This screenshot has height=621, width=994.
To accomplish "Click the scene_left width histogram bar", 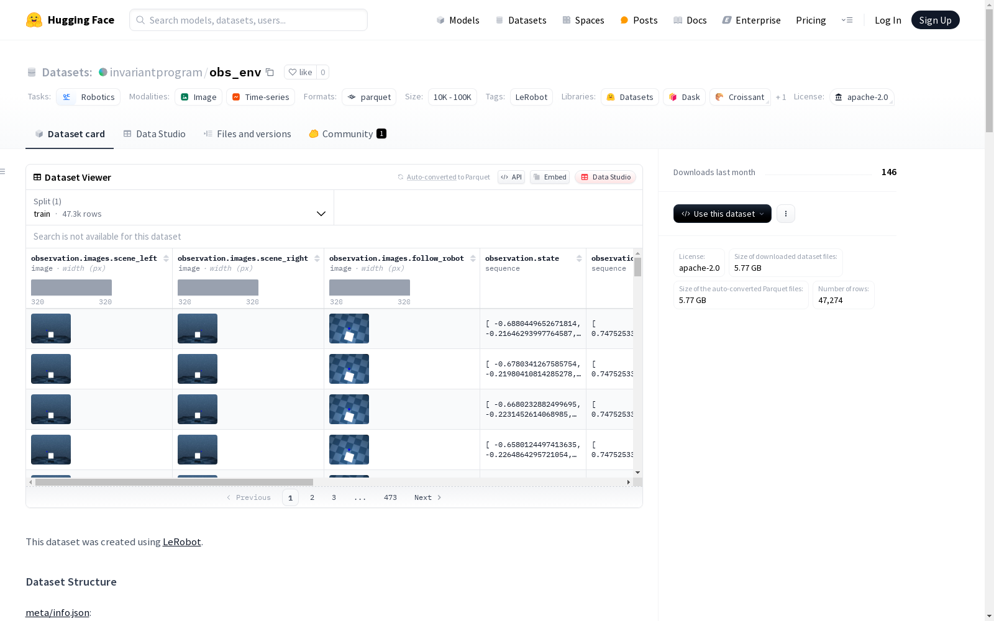I will 71,288.
